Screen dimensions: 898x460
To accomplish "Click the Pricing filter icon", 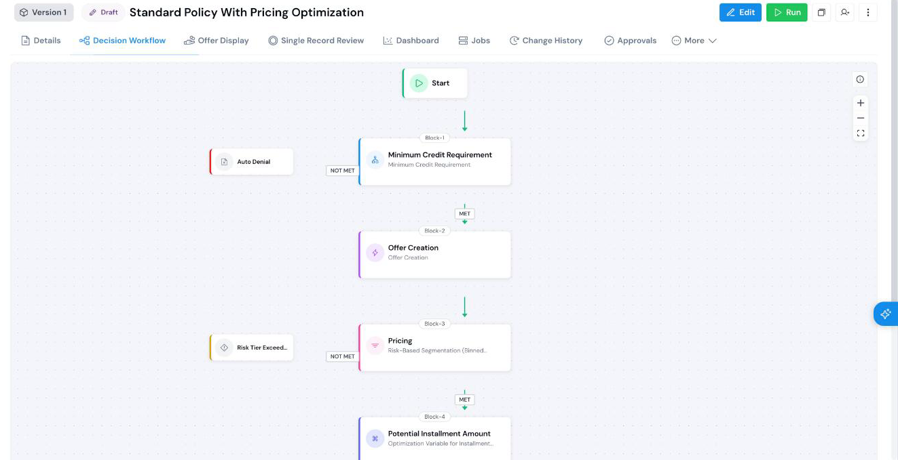I will (375, 346).
